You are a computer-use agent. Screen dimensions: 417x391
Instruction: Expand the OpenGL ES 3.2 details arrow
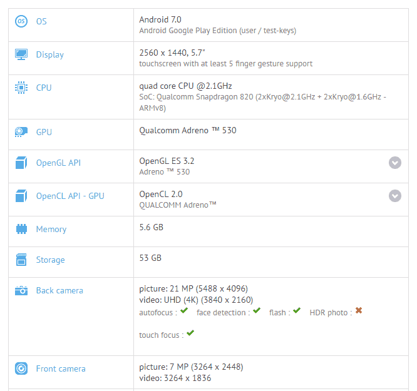click(x=395, y=163)
